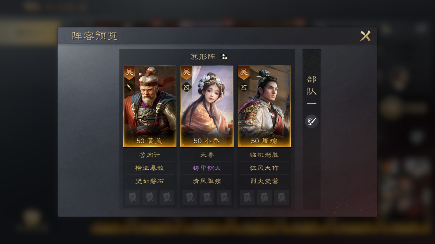Click the archer troop icon on 小乔 card

(187, 87)
